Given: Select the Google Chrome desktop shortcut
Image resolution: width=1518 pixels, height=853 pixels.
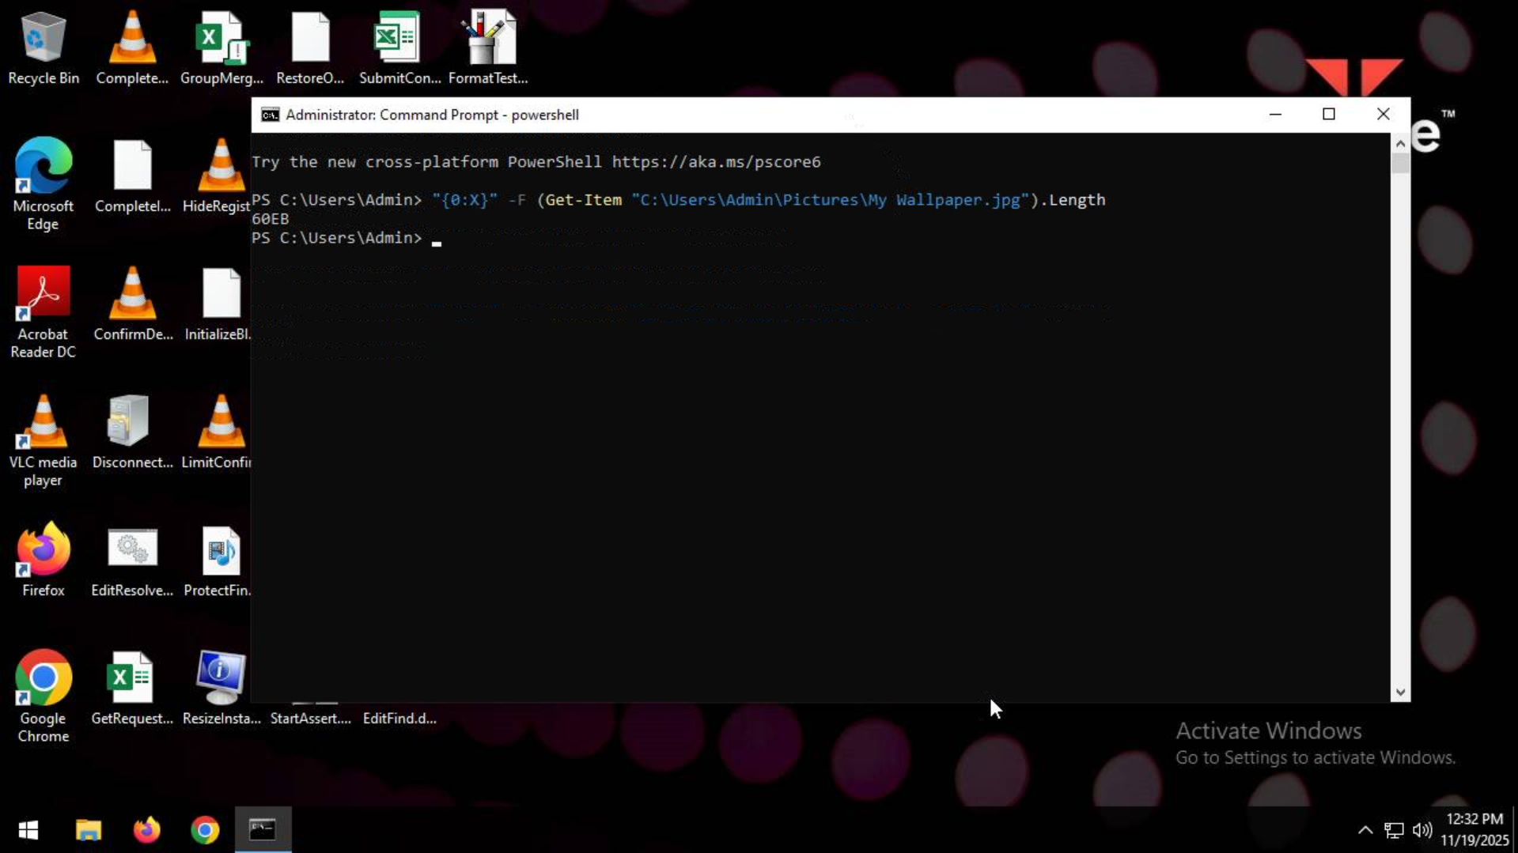Looking at the screenshot, I should (x=44, y=696).
